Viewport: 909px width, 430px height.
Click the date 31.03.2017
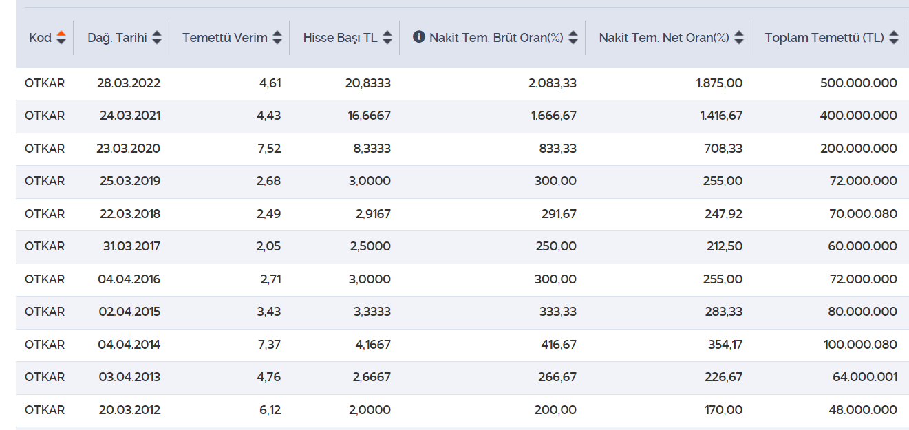[x=131, y=246]
